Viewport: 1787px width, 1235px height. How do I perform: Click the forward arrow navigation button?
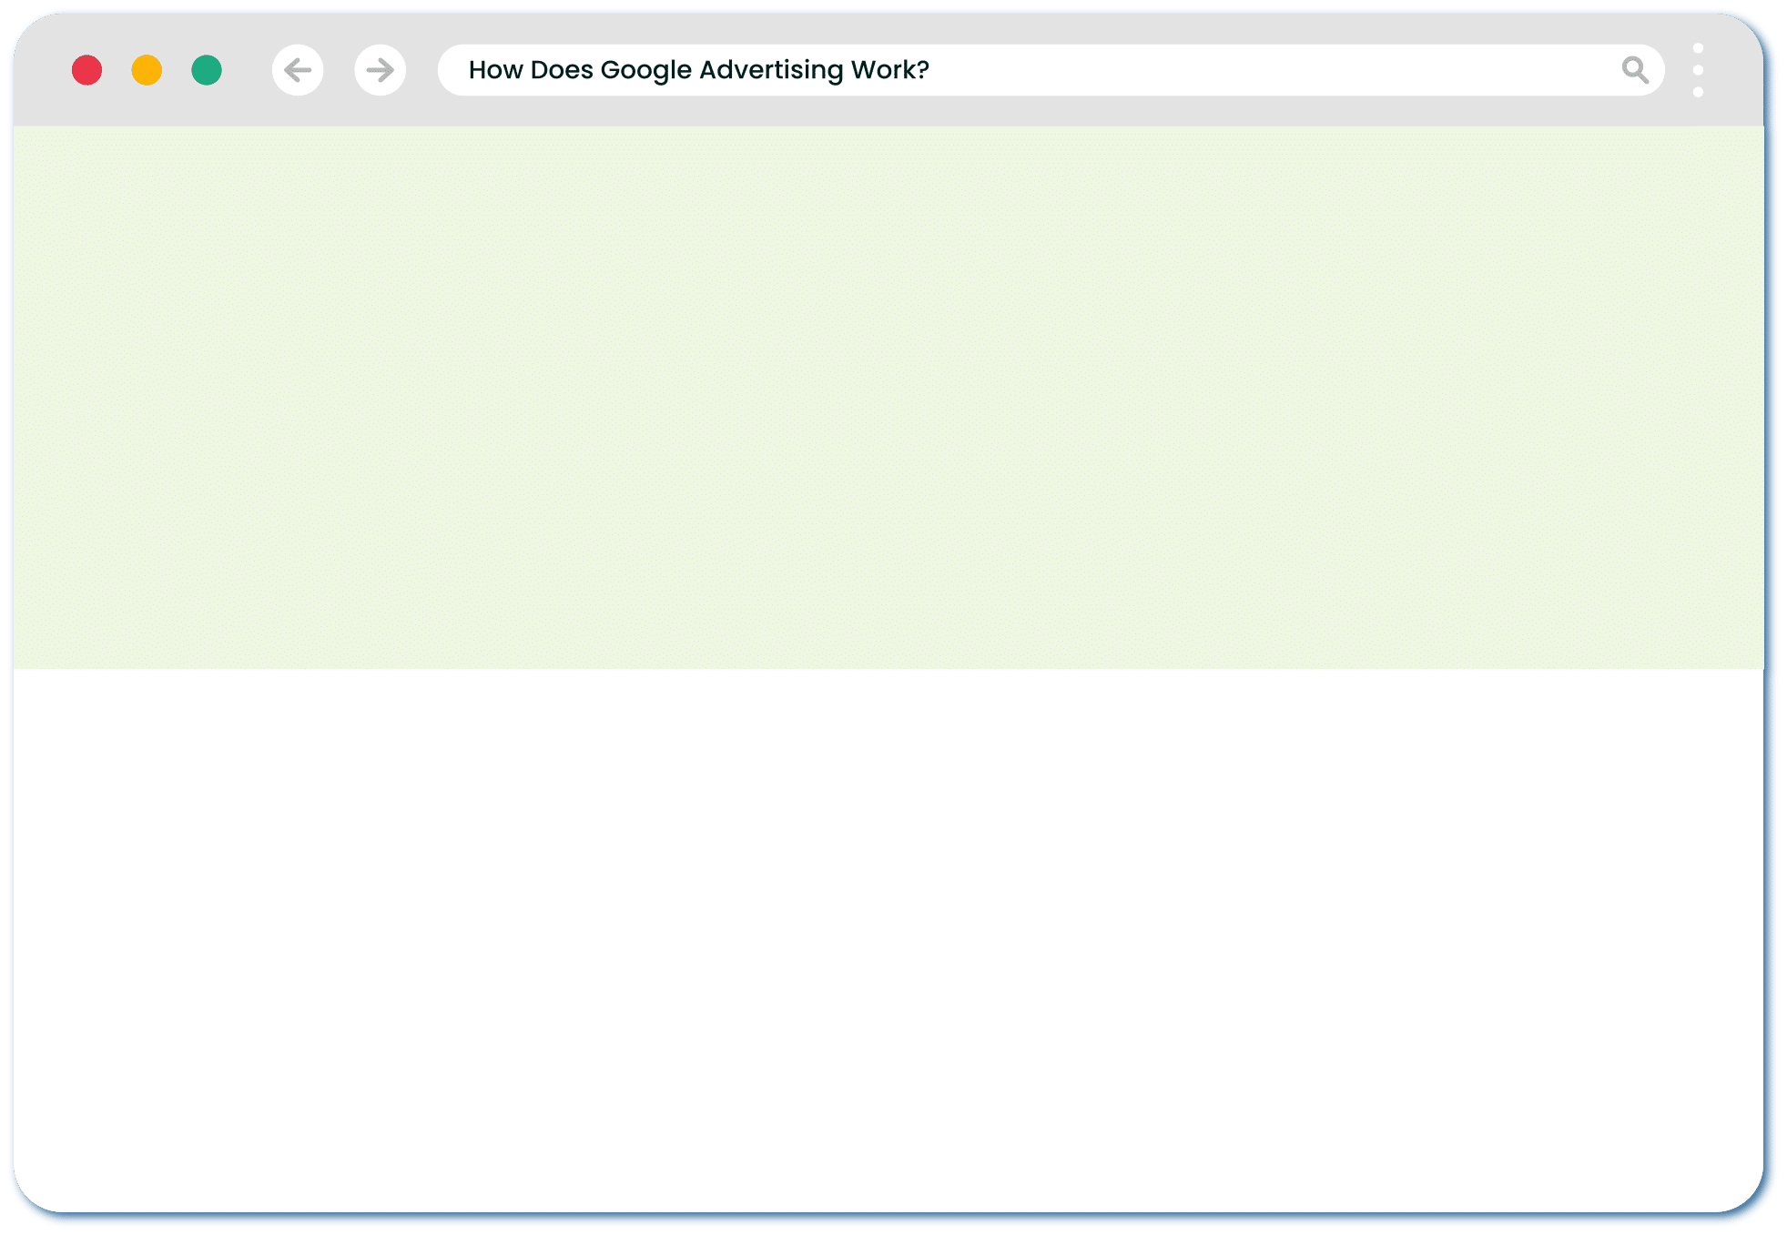pyautogui.click(x=381, y=70)
